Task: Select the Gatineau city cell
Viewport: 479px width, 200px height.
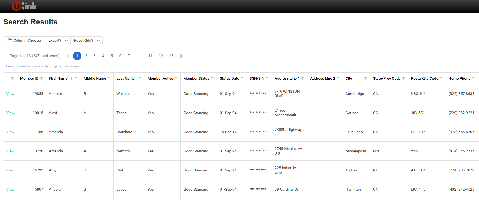Action: coord(356,113)
